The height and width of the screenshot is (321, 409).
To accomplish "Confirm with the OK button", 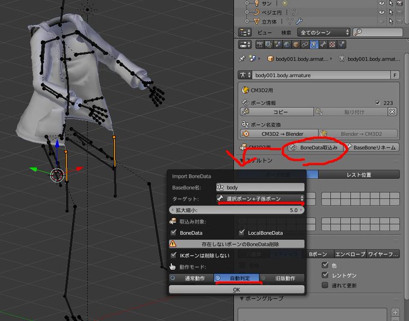I will point(236,290).
